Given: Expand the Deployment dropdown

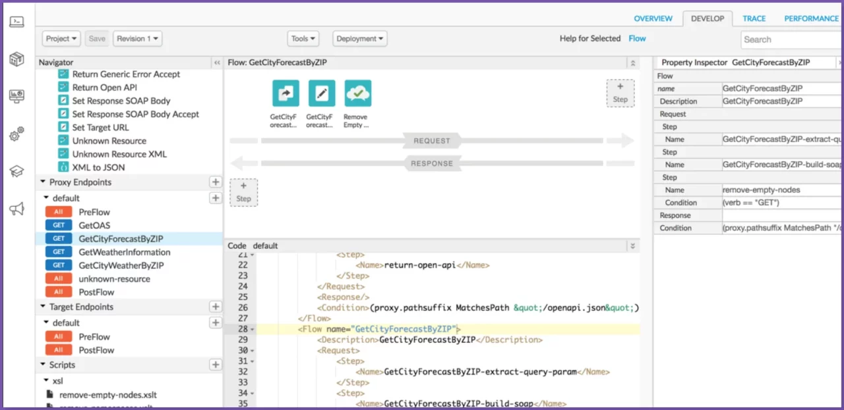Looking at the screenshot, I should point(359,39).
